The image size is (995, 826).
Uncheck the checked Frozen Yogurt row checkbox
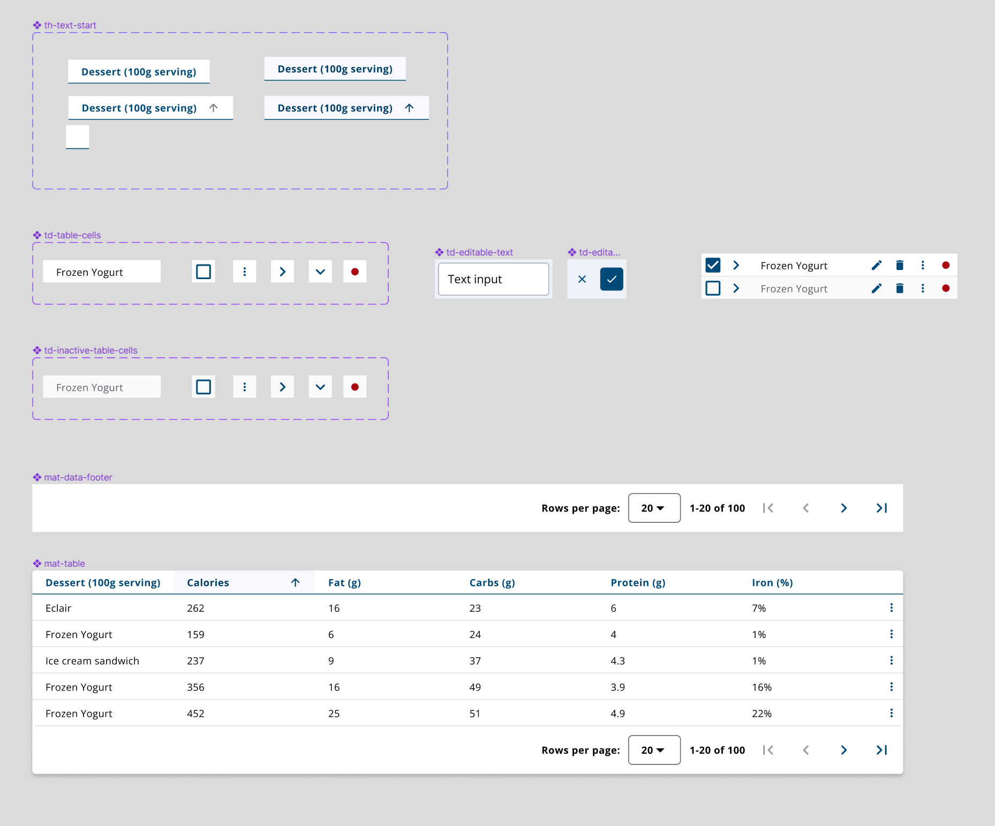coord(713,265)
